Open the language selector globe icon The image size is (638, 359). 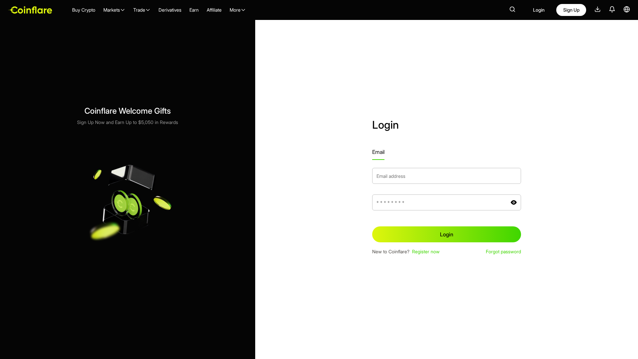[x=627, y=10]
